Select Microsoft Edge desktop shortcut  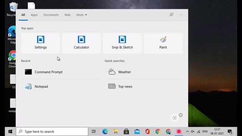(12, 35)
